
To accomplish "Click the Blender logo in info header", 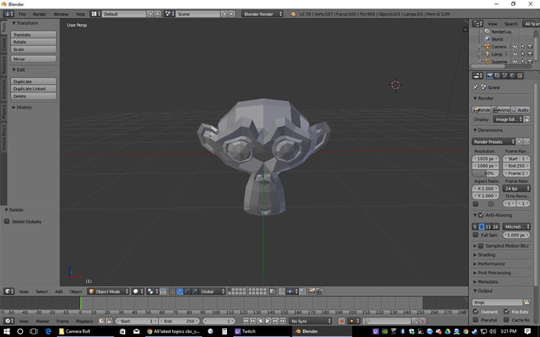I will pos(293,14).
